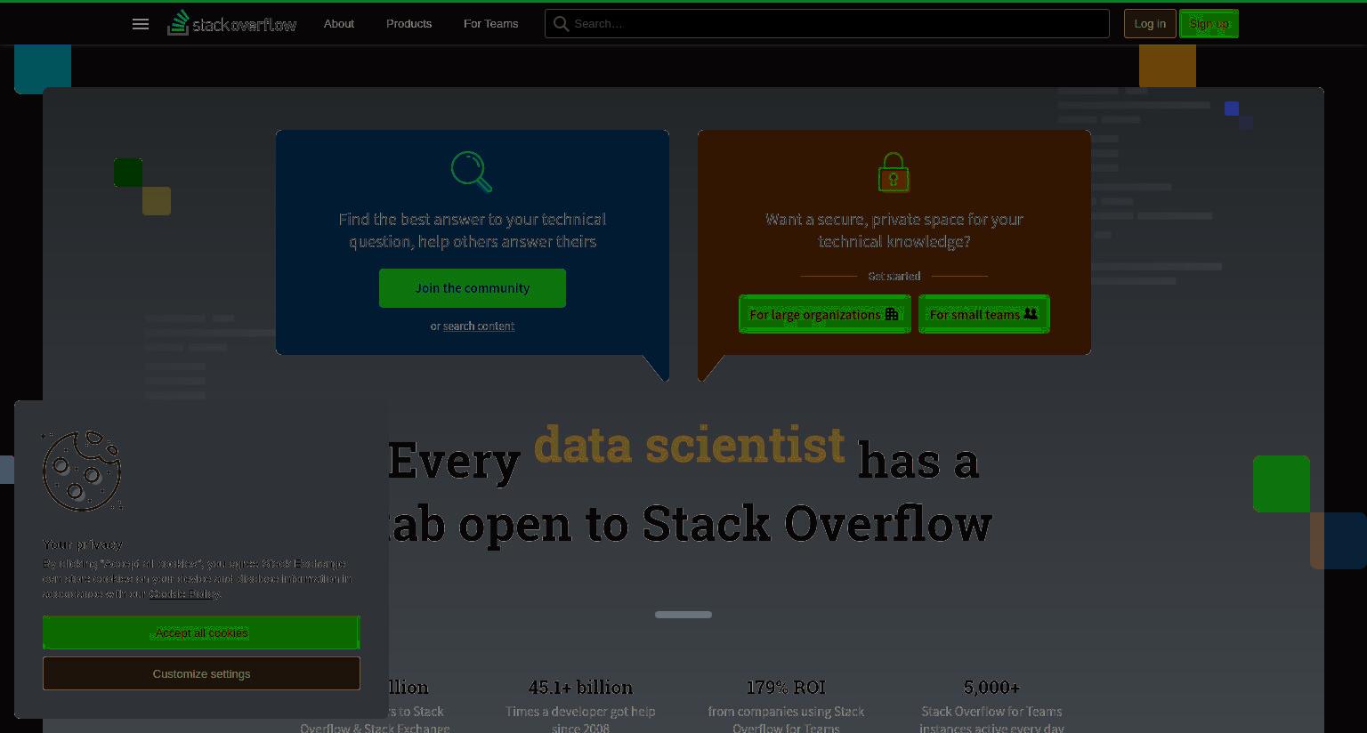Click the cookie illustration icon
Screen dimensions: 1367x733
point(82,471)
